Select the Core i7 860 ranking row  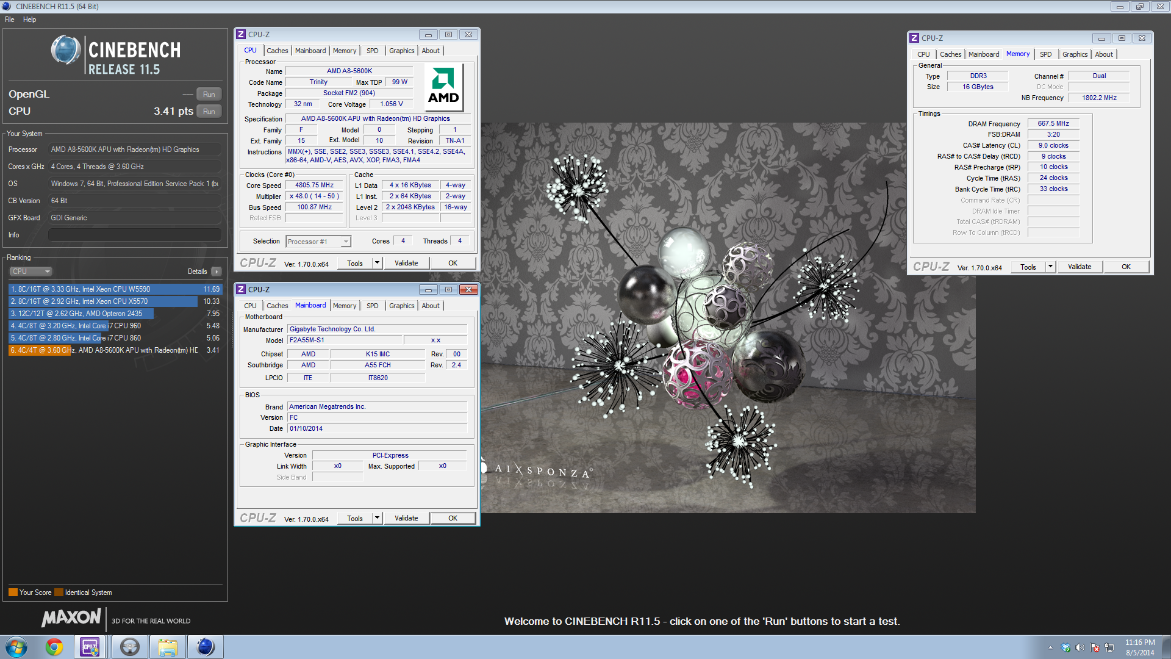[x=115, y=338]
